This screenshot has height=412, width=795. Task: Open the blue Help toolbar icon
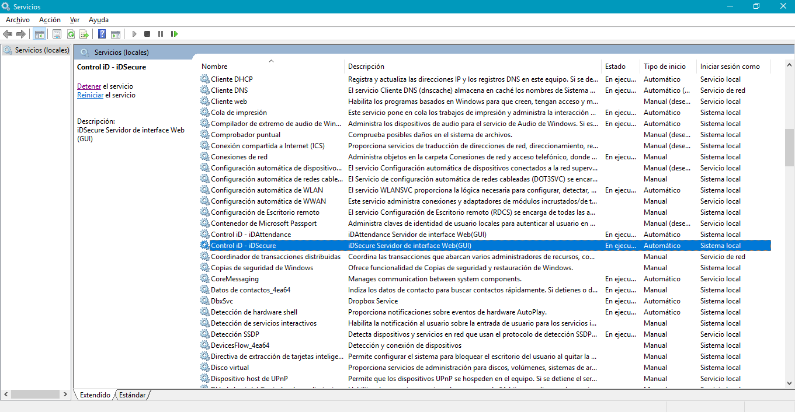click(102, 34)
